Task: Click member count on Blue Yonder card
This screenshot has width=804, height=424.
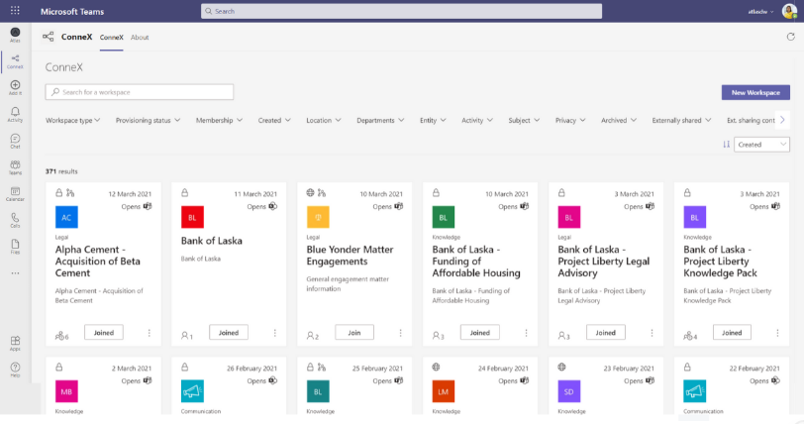Action: click(x=313, y=336)
